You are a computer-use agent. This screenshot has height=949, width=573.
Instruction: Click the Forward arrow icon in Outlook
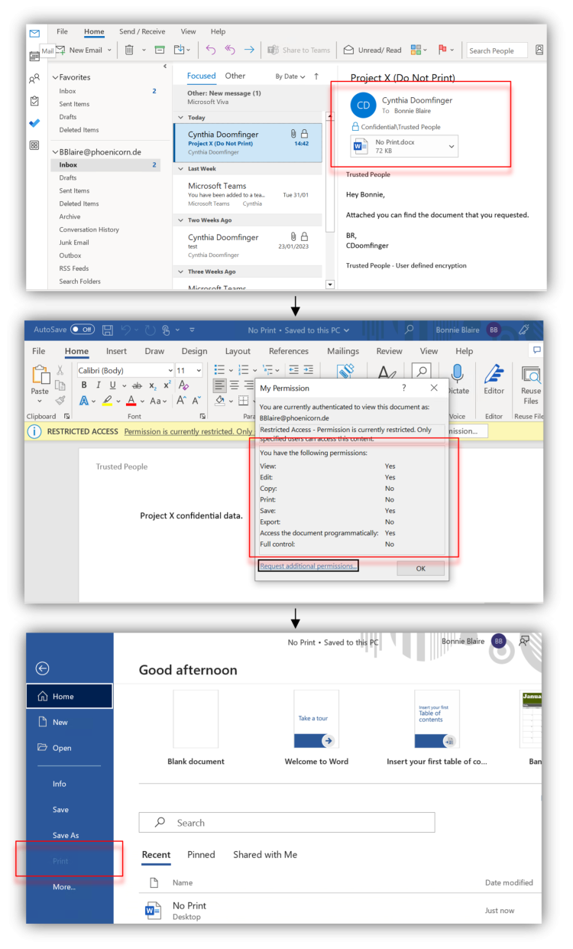249,50
